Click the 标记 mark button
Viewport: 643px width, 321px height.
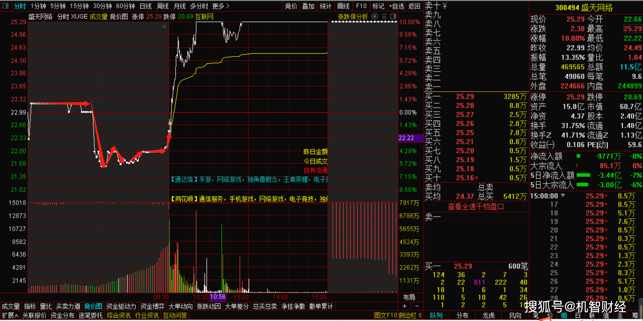click(378, 6)
